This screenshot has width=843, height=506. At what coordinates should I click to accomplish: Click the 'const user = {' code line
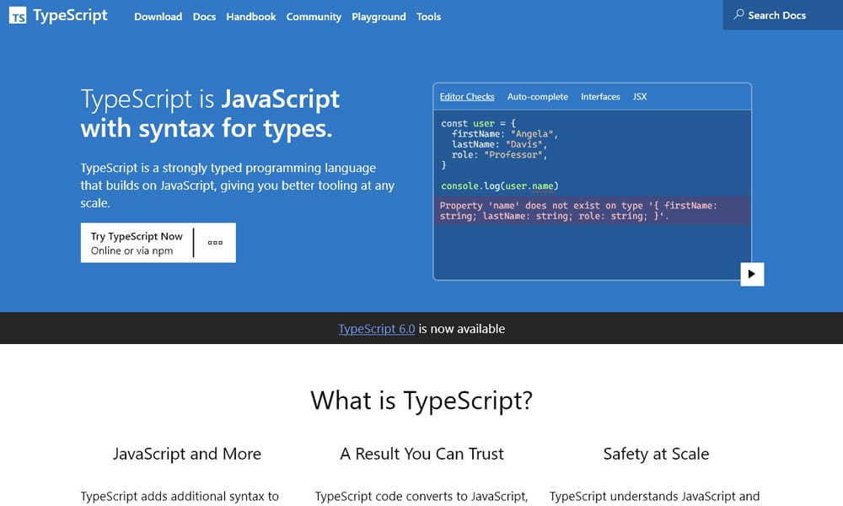coord(478,124)
